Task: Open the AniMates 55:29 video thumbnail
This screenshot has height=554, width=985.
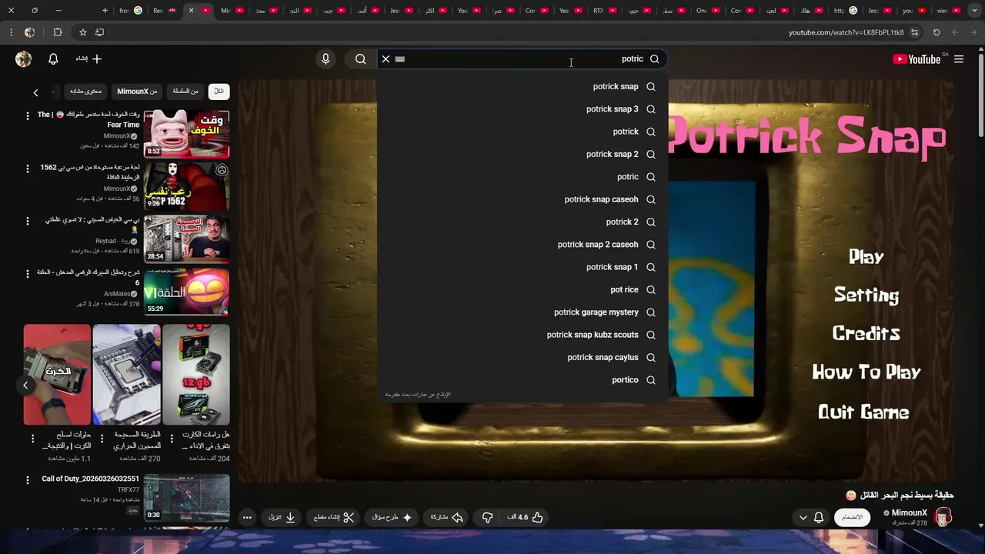Action: click(186, 291)
